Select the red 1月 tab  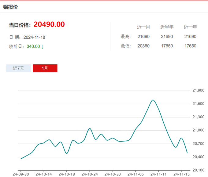tap(45, 68)
